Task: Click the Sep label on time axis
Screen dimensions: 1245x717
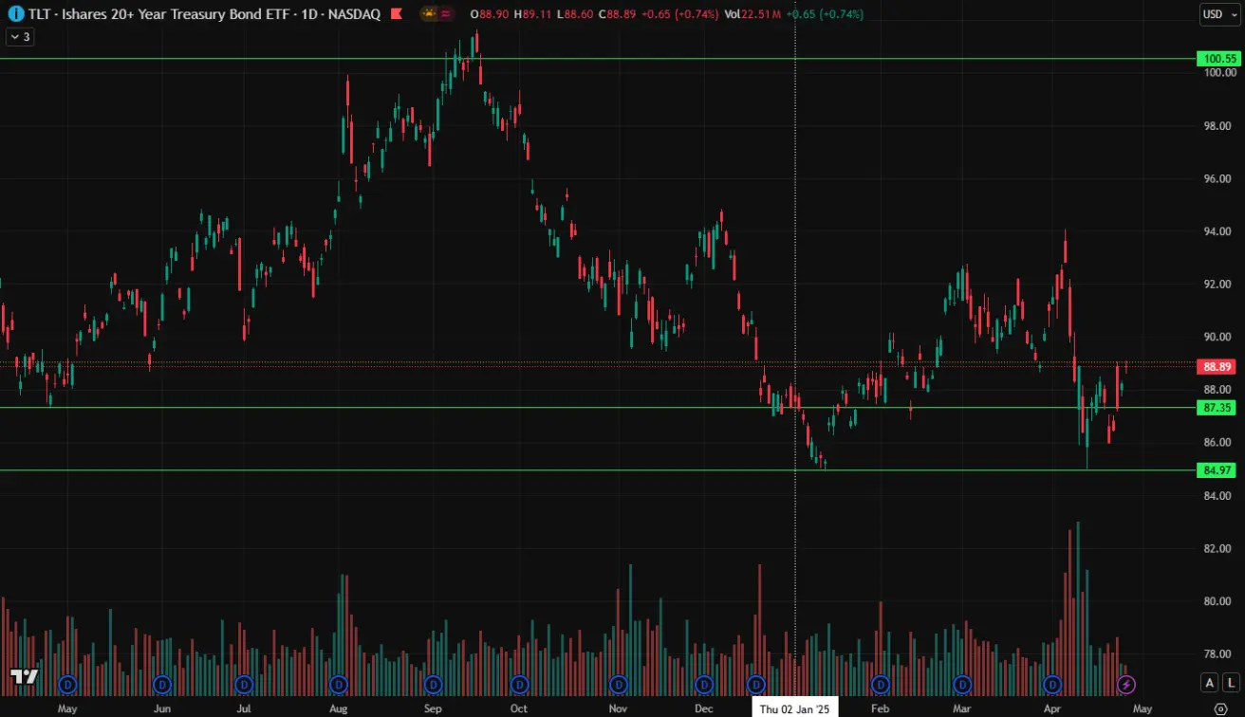Action: pyautogui.click(x=433, y=708)
